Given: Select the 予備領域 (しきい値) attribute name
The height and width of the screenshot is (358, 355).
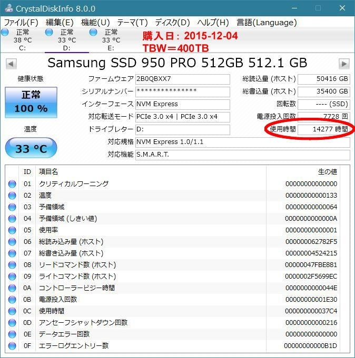Looking at the screenshot, I should [x=68, y=219].
